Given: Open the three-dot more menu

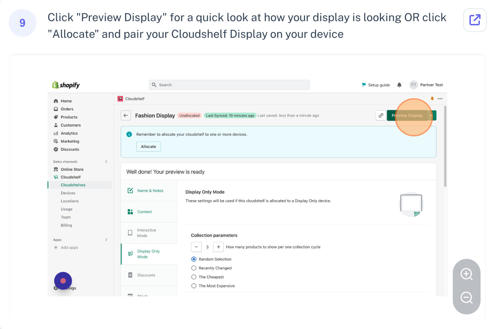Looking at the screenshot, I should pos(440,99).
